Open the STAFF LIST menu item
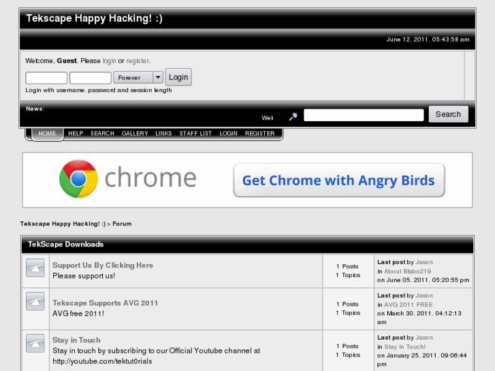The height and width of the screenshot is (371, 495). (195, 133)
